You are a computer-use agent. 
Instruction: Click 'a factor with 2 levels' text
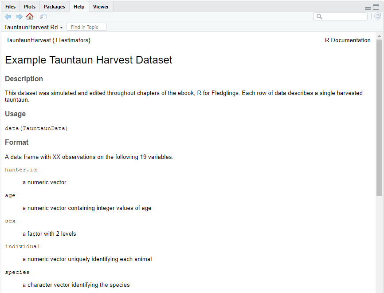click(x=49, y=234)
